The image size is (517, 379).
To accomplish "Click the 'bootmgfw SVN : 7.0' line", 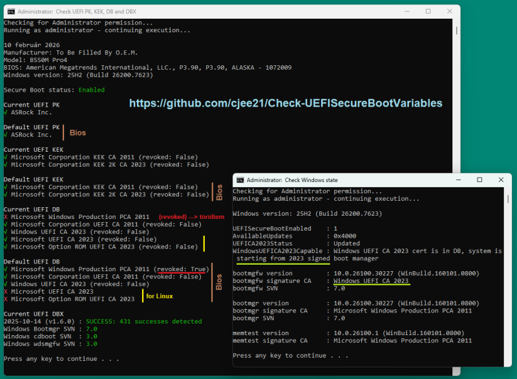I will coord(289,289).
